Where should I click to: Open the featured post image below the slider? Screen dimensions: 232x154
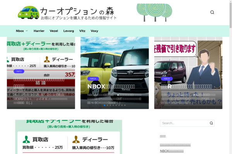[x=69, y=137]
